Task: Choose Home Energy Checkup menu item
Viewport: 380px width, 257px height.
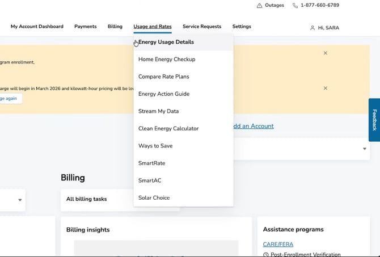Action: click(167, 59)
